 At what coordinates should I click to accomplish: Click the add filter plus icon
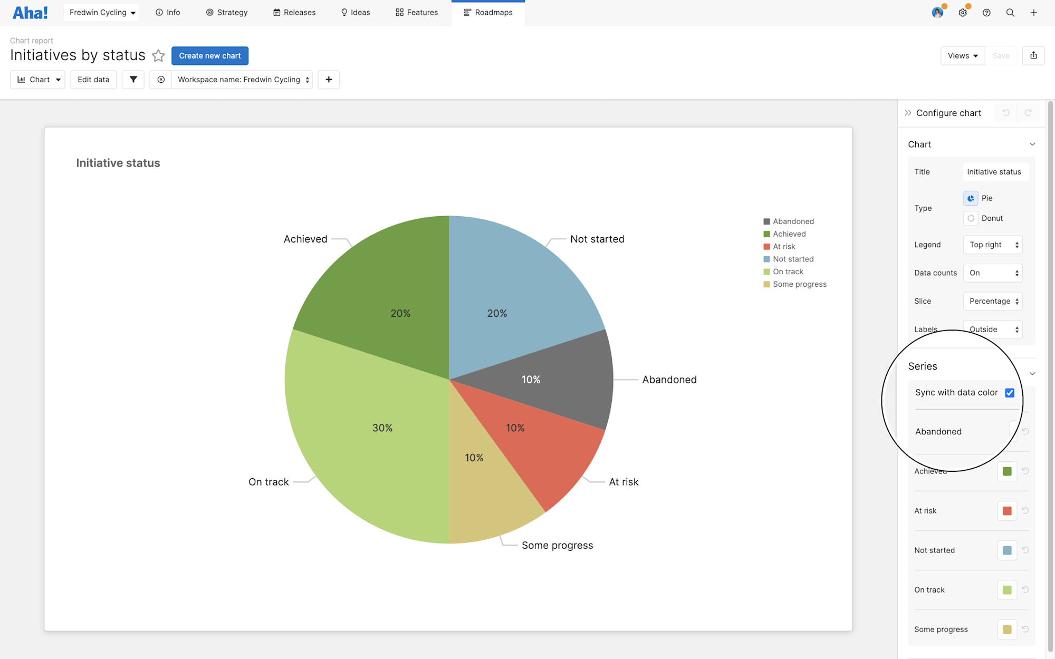coord(329,79)
